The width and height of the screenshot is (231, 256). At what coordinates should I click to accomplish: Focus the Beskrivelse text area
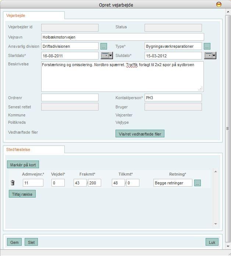tap(122, 76)
